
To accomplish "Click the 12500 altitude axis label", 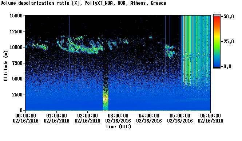I will [x=16, y=32].
